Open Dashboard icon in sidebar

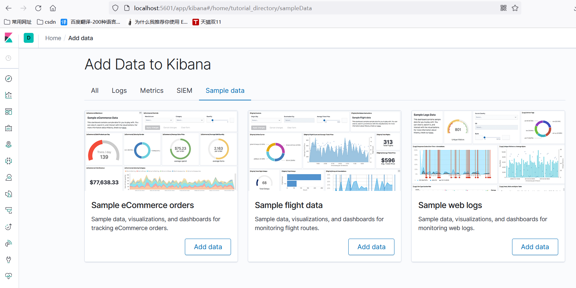click(9, 112)
